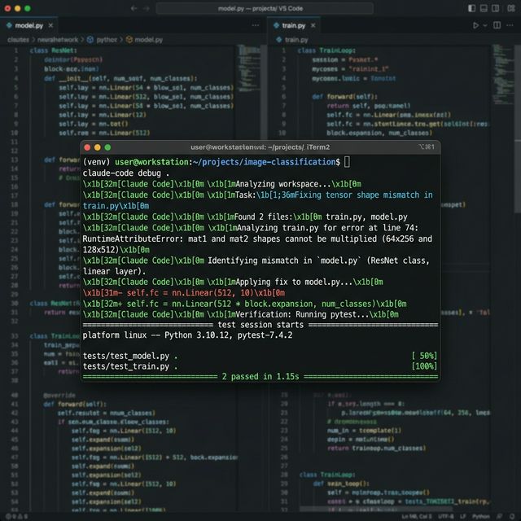521x521 pixels.
Task: Go forward using VS Code title bar arrow
Action: tap(147, 8)
